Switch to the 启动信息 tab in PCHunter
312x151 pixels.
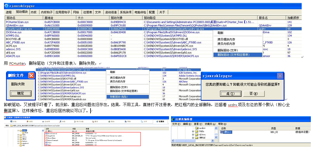pos(111,12)
